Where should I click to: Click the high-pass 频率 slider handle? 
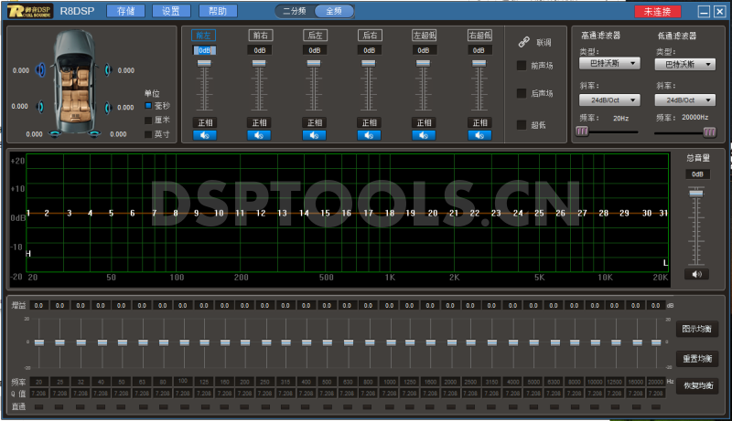pyautogui.click(x=582, y=132)
